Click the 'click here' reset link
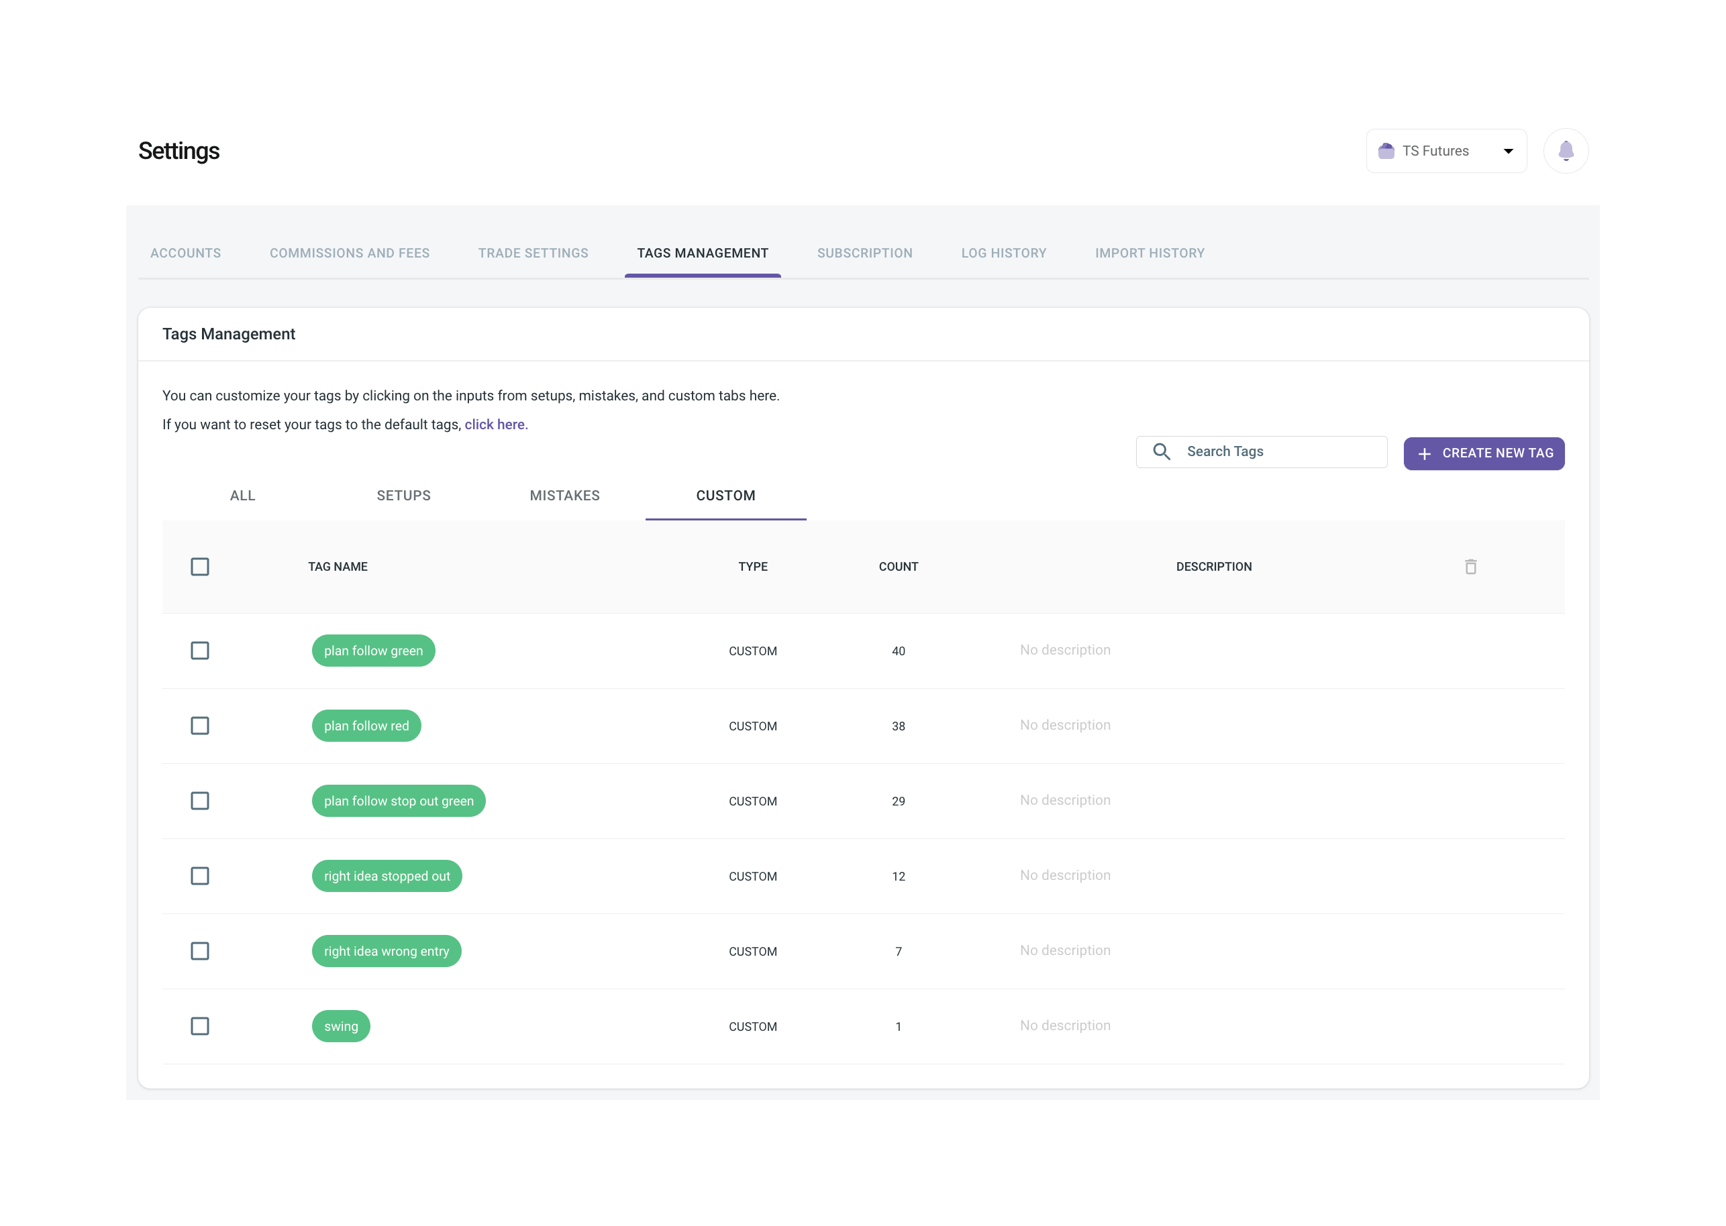Viewport: 1726px width, 1226px height. pyautogui.click(x=495, y=425)
